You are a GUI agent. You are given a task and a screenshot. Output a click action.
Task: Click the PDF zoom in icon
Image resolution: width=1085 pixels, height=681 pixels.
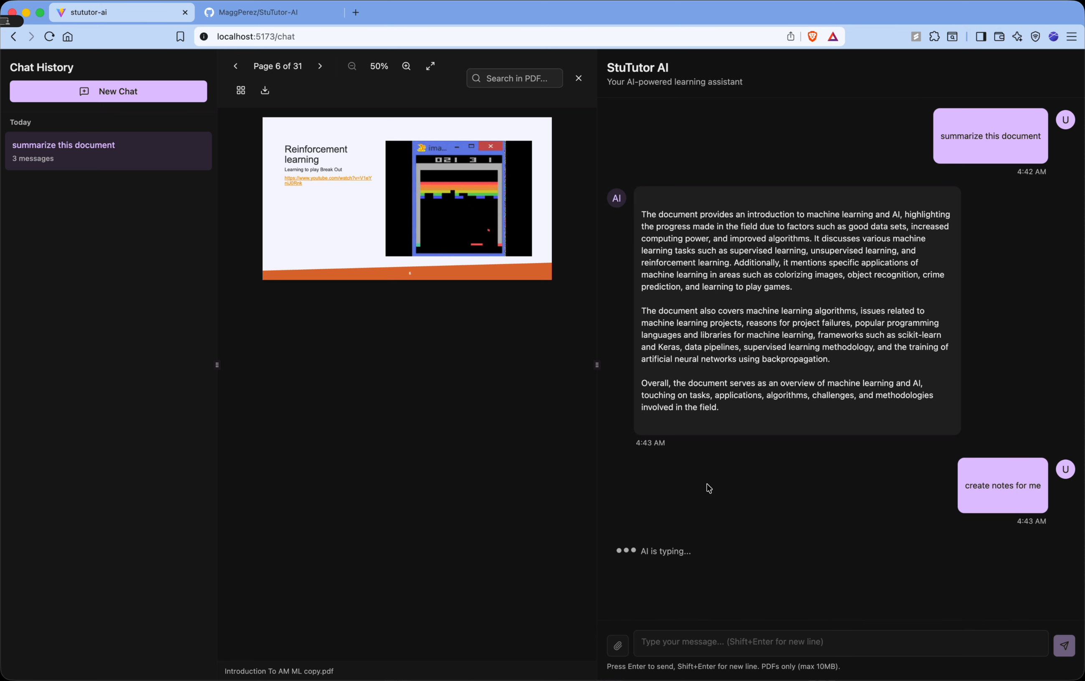coord(406,66)
